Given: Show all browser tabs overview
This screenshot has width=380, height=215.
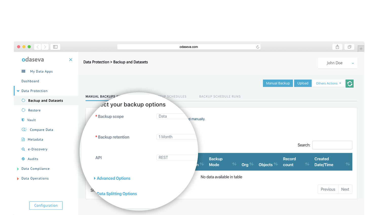Looking at the screenshot, I should click(349, 47).
